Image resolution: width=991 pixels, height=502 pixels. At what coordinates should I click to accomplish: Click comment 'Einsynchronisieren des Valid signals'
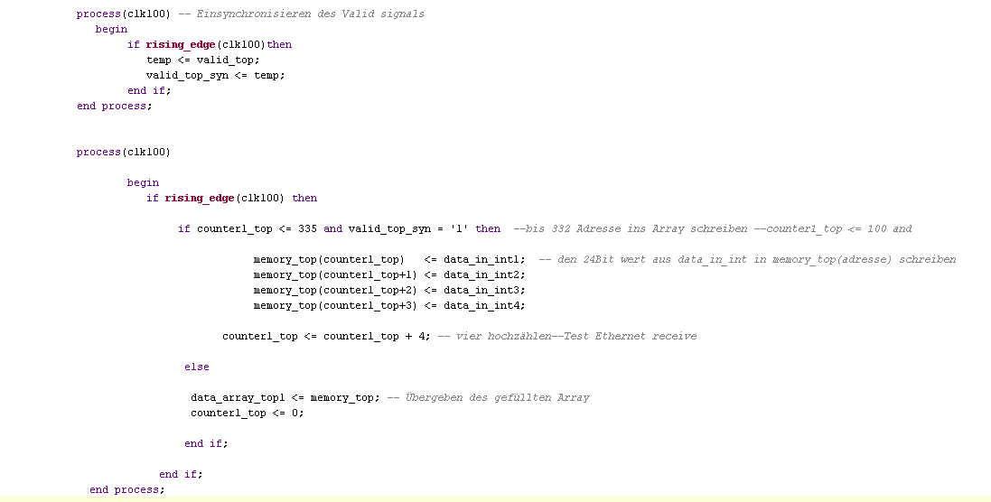click(x=311, y=14)
